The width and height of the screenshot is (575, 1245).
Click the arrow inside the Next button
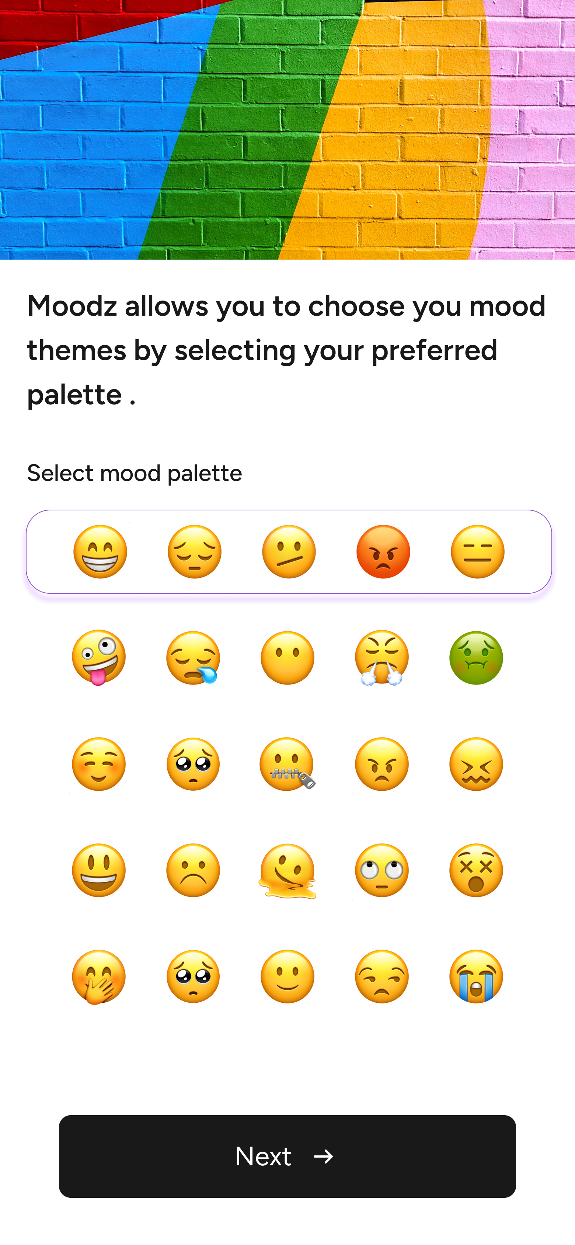tap(323, 1156)
